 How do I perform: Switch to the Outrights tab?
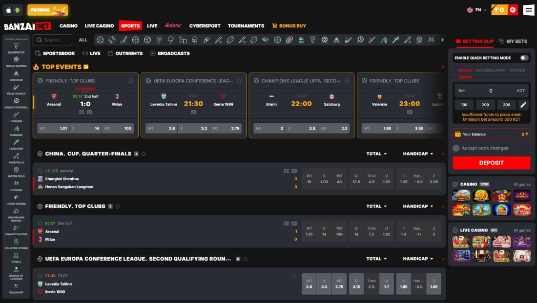click(x=125, y=53)
